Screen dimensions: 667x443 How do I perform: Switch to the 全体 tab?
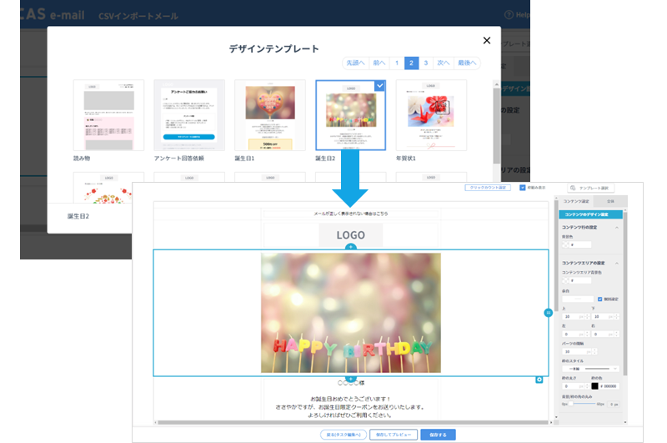click(x=610, y=201)
